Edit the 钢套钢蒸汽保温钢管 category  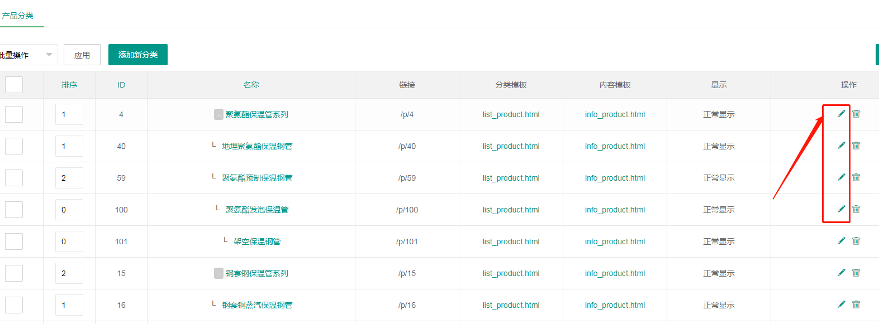point(841,304)
